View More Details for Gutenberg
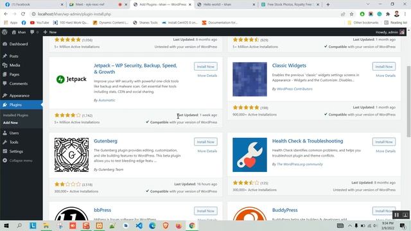This screenshot has height=231, width=411. point(207,151)
